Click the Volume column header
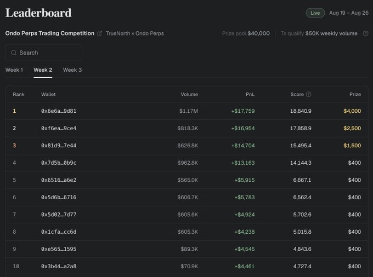 point(189,94)
